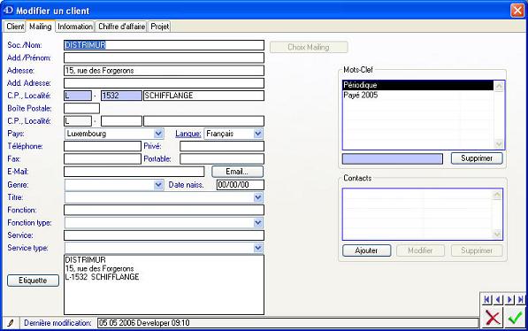Click Ajouter under Contacts
528x331 pixels.
[366, 250]
